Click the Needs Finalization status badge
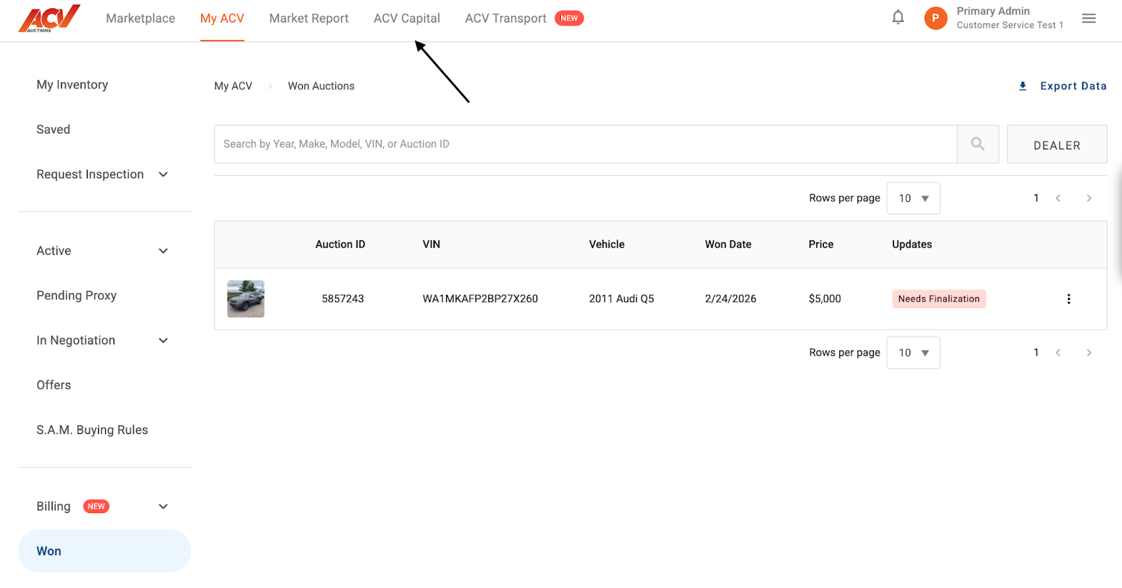This screenshot has height=588, width=1122. (939, 299)
